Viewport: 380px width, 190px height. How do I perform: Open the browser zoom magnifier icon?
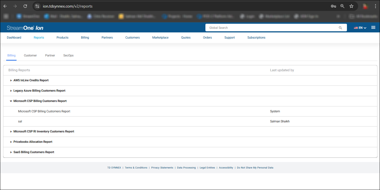point(342,6)
